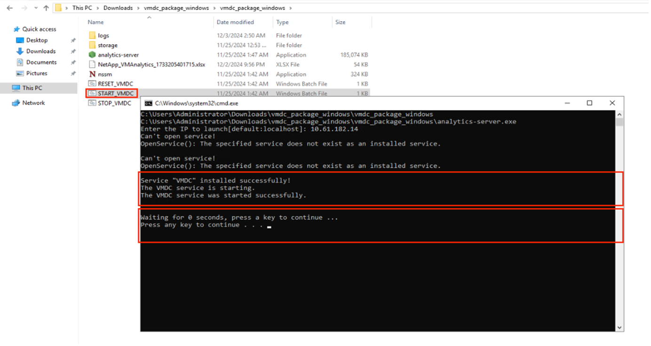Click cmd scrollbar up arrow

tap(619, 114)
